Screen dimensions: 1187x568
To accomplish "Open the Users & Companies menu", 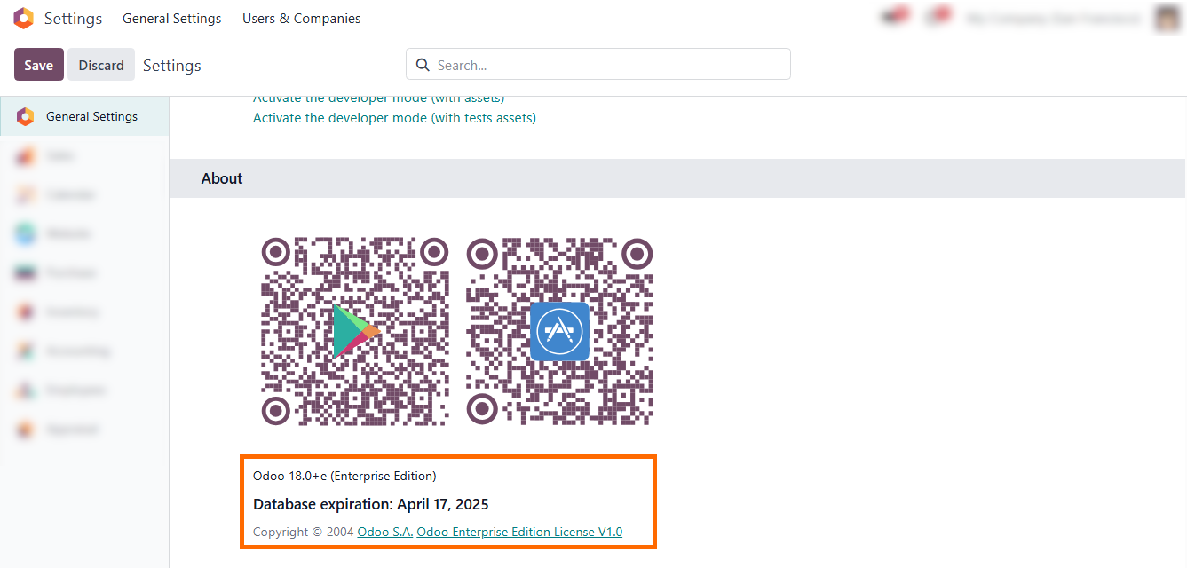I will pyautogui.click(x=302, y=19).
